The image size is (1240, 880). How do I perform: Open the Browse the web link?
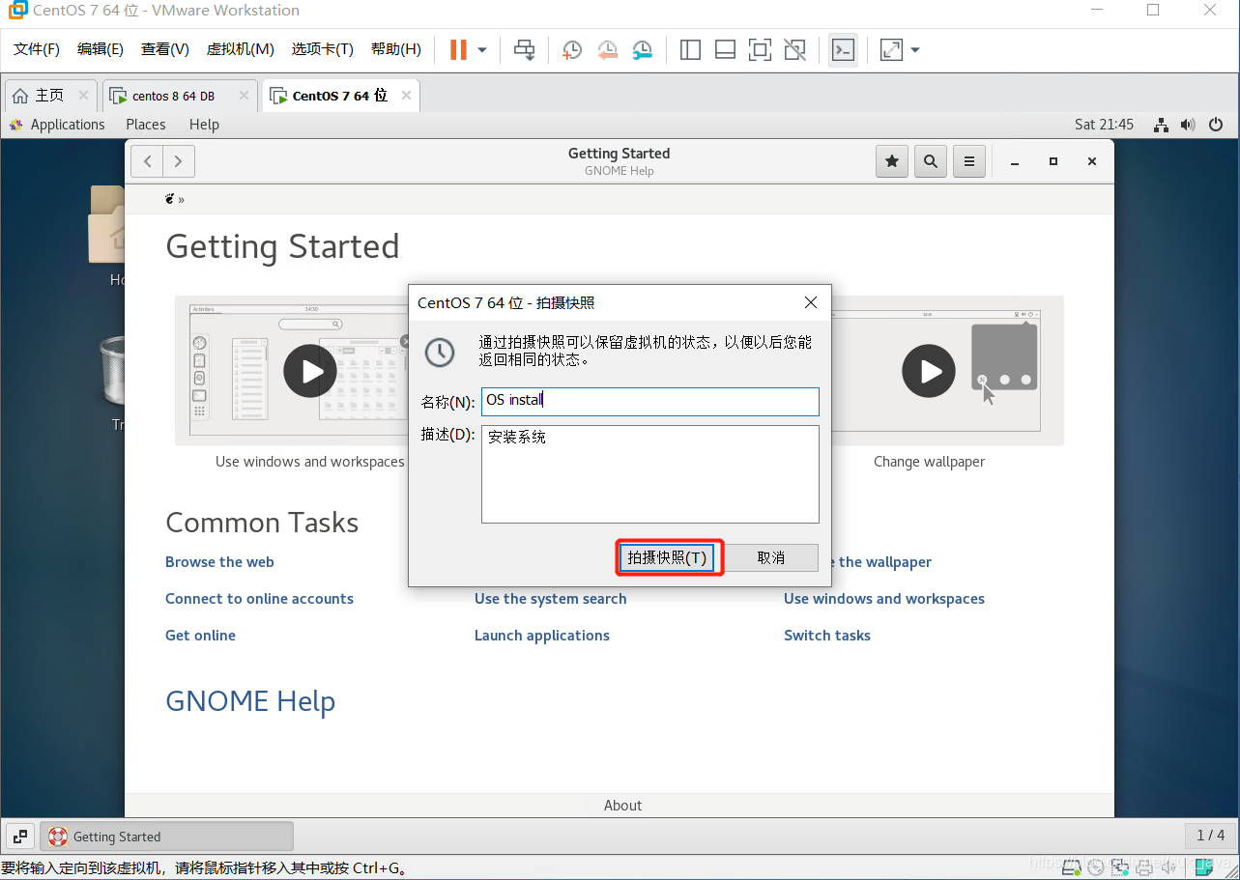pyautogui.click(x=219, y=562)
